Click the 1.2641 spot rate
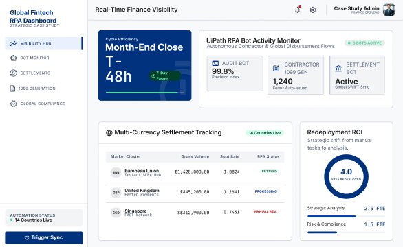The image size is (403, 247). point(232,192)
